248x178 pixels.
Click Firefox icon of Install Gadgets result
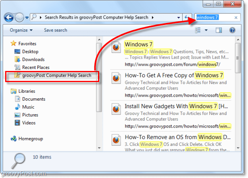tap(116, 109)
